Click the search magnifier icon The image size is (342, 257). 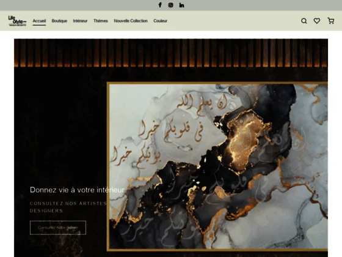tap(304, 21)
